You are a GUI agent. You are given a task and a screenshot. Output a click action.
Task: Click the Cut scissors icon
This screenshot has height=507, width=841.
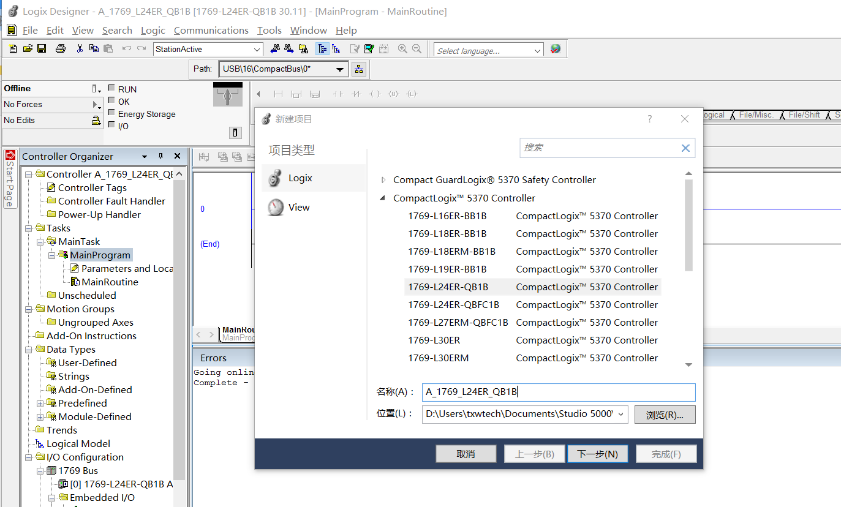pyautogui.click(x=80, y=49)
